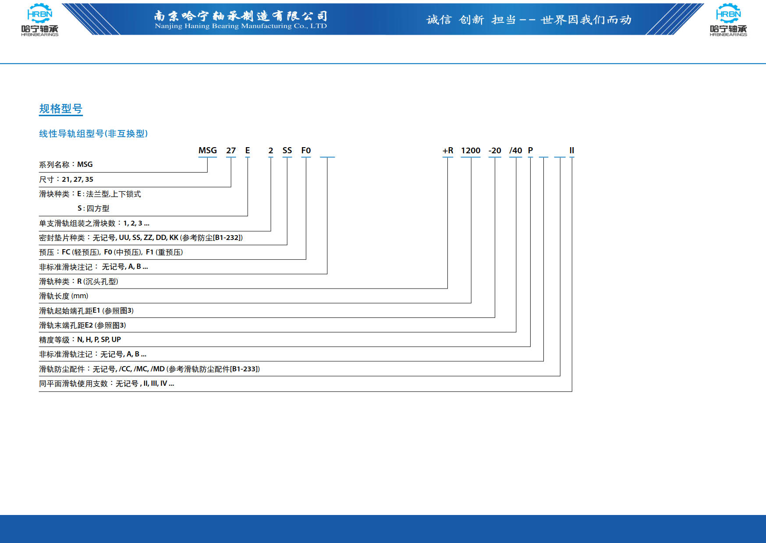Image resolution: width=766 pixels, height=543 pixels.
Task: Click the slogan '诚信 创新 担当' in the header
Action: tap(471, 20)
